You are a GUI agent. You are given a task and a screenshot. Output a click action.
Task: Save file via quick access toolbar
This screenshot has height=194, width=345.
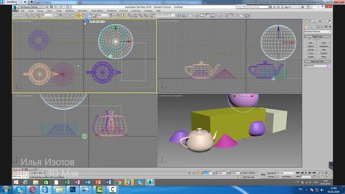pyautogui.click(x=51, y=7)
